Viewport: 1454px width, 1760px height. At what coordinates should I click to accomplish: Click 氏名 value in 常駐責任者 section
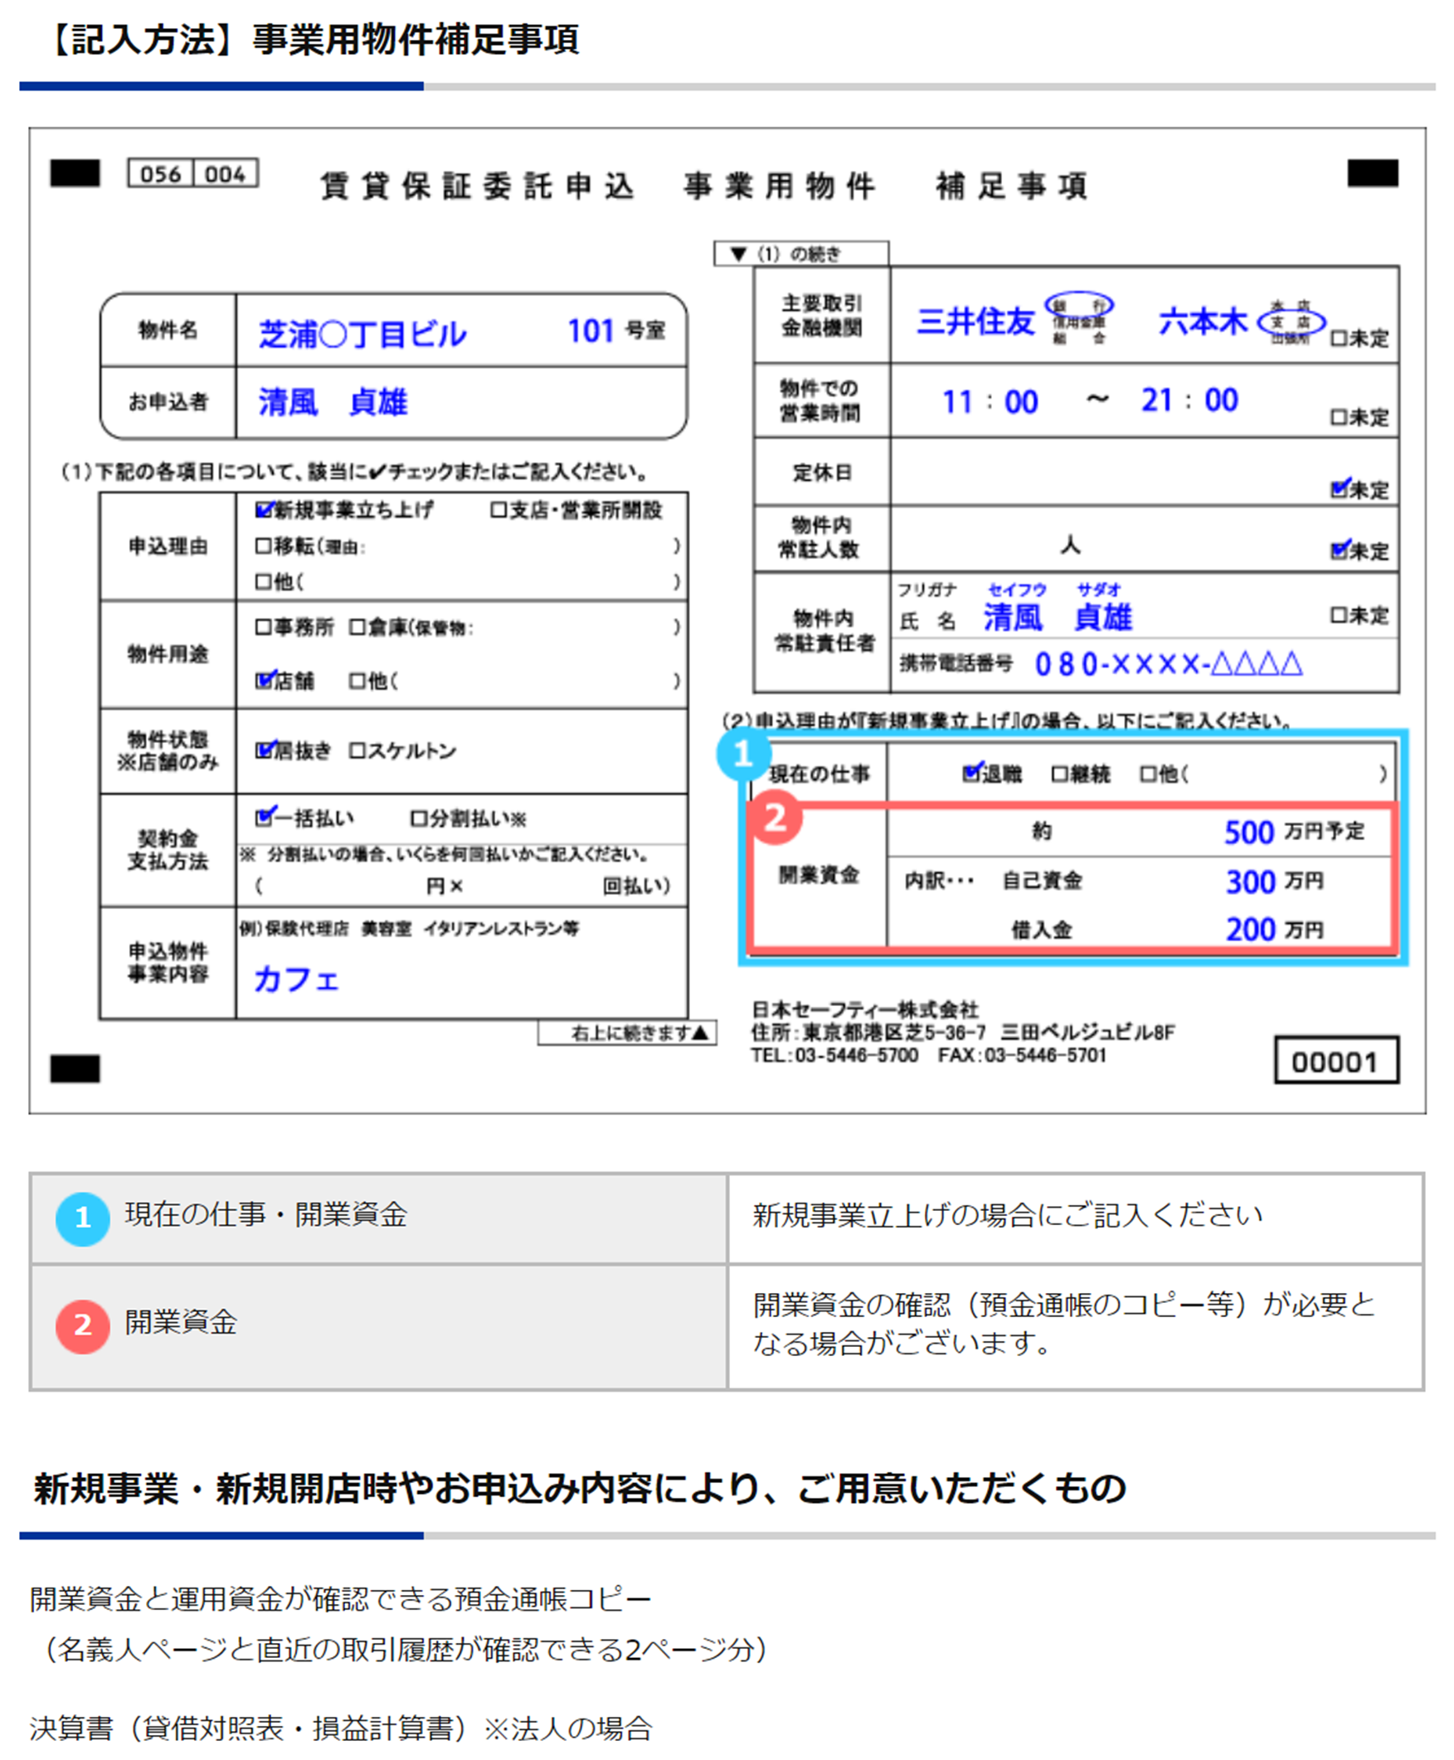(1058, 618)
